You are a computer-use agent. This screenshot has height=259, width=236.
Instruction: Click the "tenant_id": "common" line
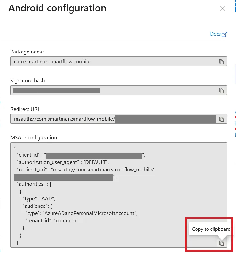click(x=52, y=221)
